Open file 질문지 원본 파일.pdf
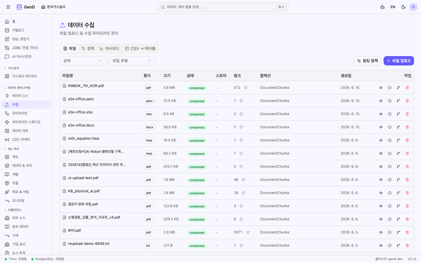Image resolution: width=421 pixels, height=263 pixels. pyautogui.click(x=83, y=204)
